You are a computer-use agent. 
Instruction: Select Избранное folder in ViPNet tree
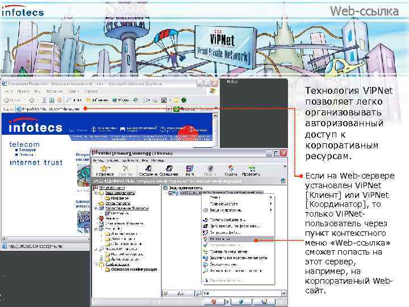[x=119, y=198]
